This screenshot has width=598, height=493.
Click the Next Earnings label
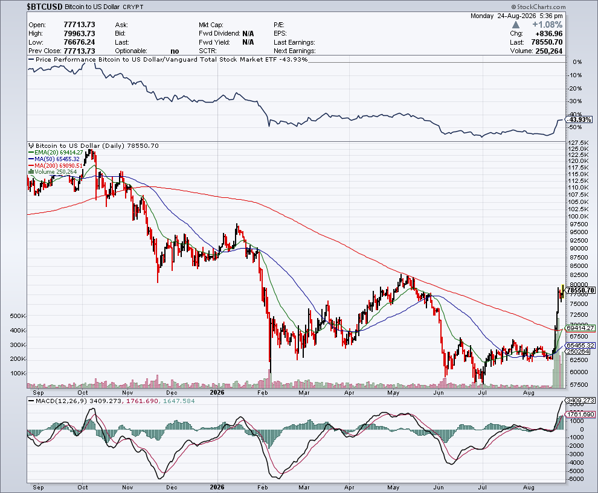(294, 51)
